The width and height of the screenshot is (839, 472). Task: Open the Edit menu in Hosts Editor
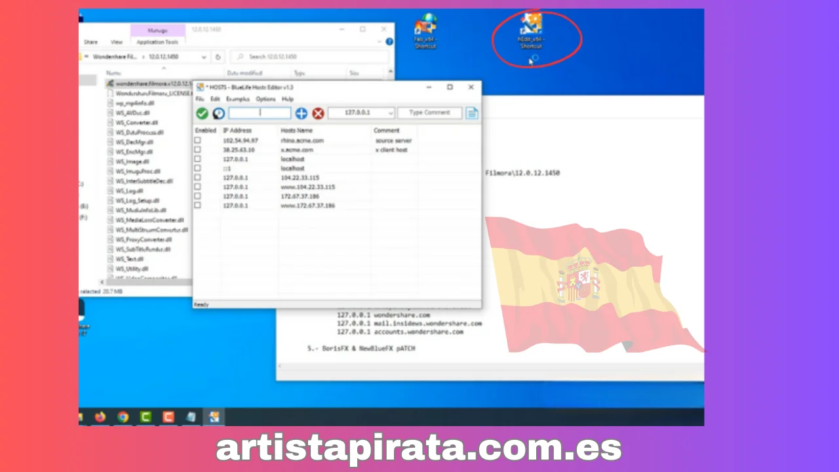coord(215,99)
